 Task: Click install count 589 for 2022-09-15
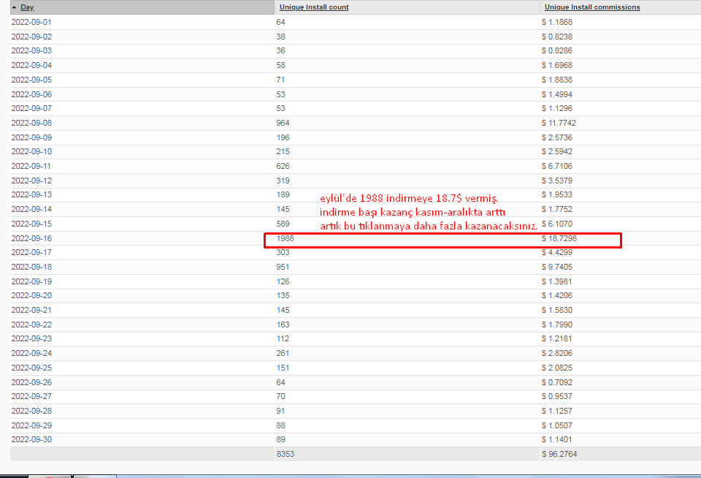[x=283, y=224]
